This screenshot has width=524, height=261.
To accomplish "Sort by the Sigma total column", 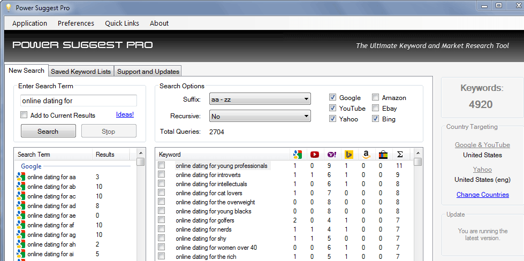I will pos(400,155).
